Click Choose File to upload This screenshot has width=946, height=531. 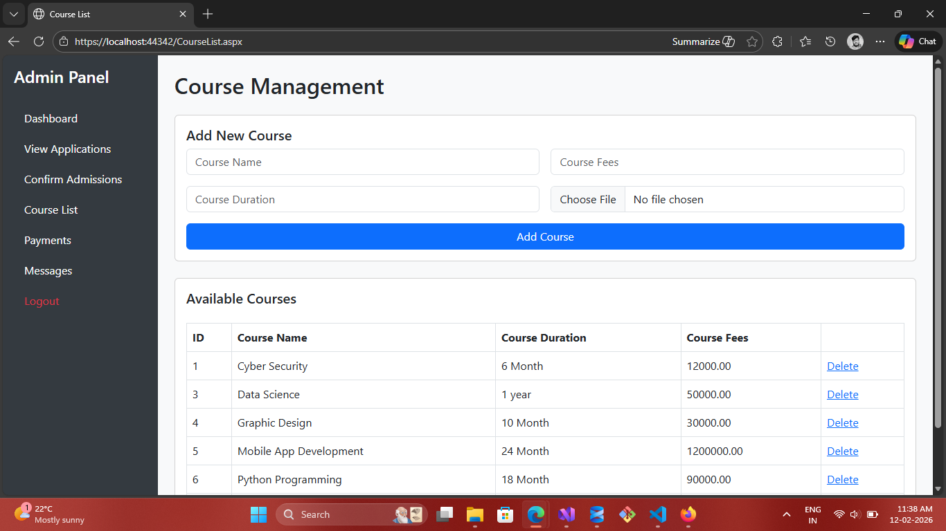pos(588,200)
